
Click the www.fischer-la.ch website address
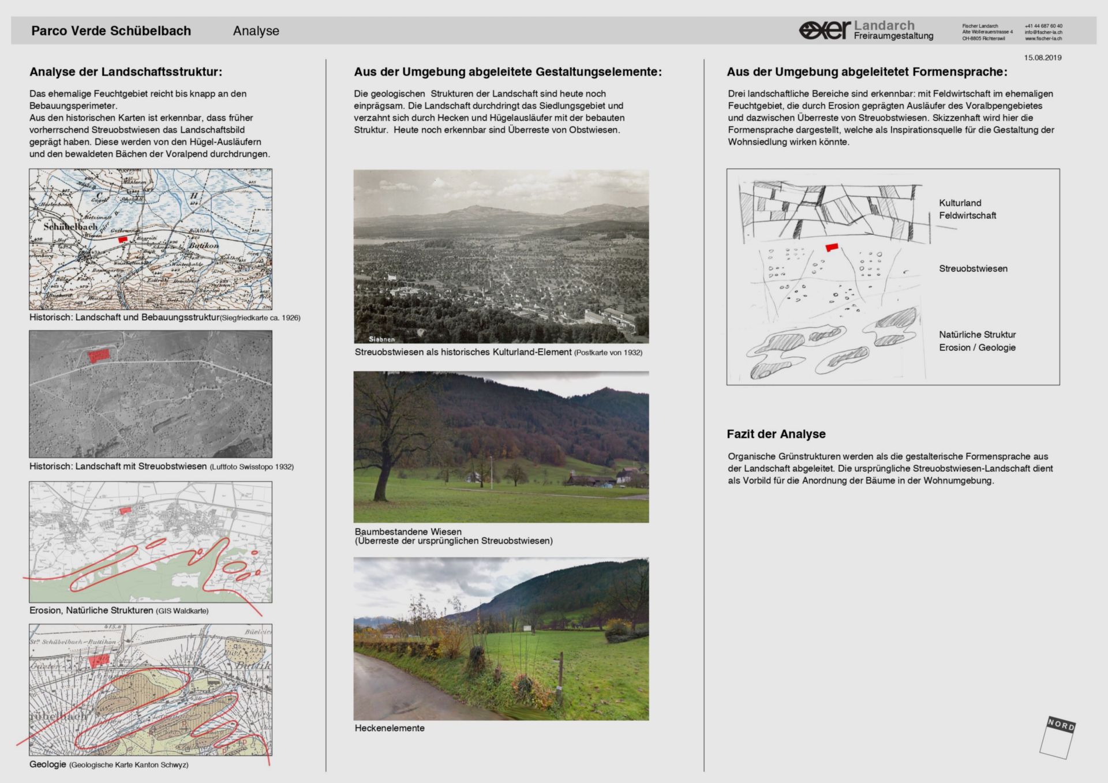(1043, 39)
